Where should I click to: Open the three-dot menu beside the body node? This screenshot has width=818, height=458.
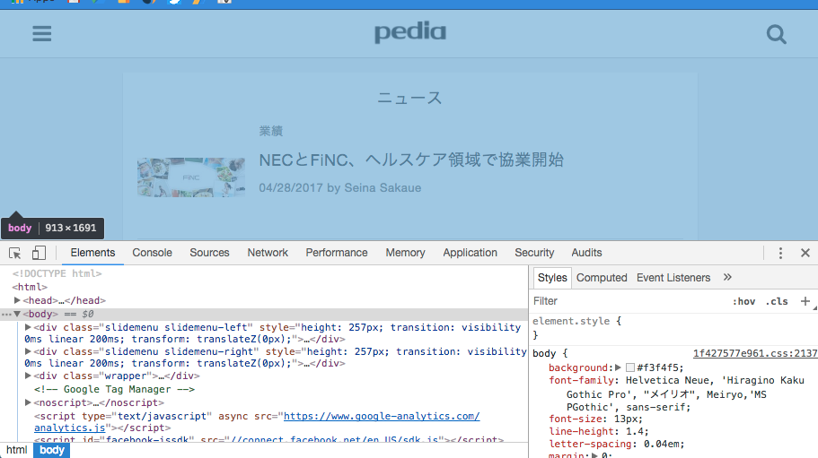click(x=6, y=315)
